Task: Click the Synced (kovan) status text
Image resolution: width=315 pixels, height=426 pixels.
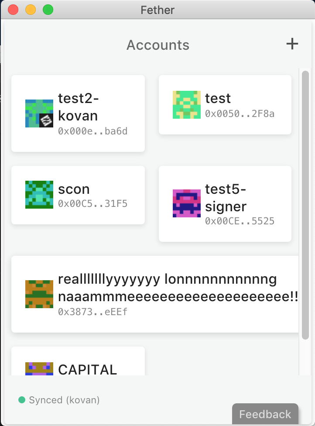Action: (x=65, y=400)
